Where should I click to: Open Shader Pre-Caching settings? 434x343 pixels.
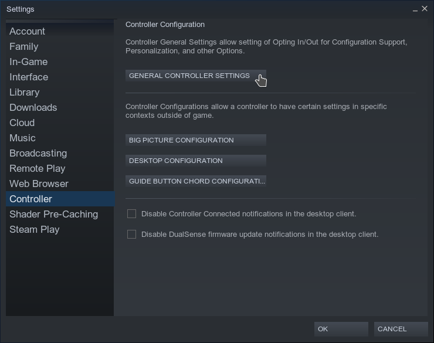[60, 214]
